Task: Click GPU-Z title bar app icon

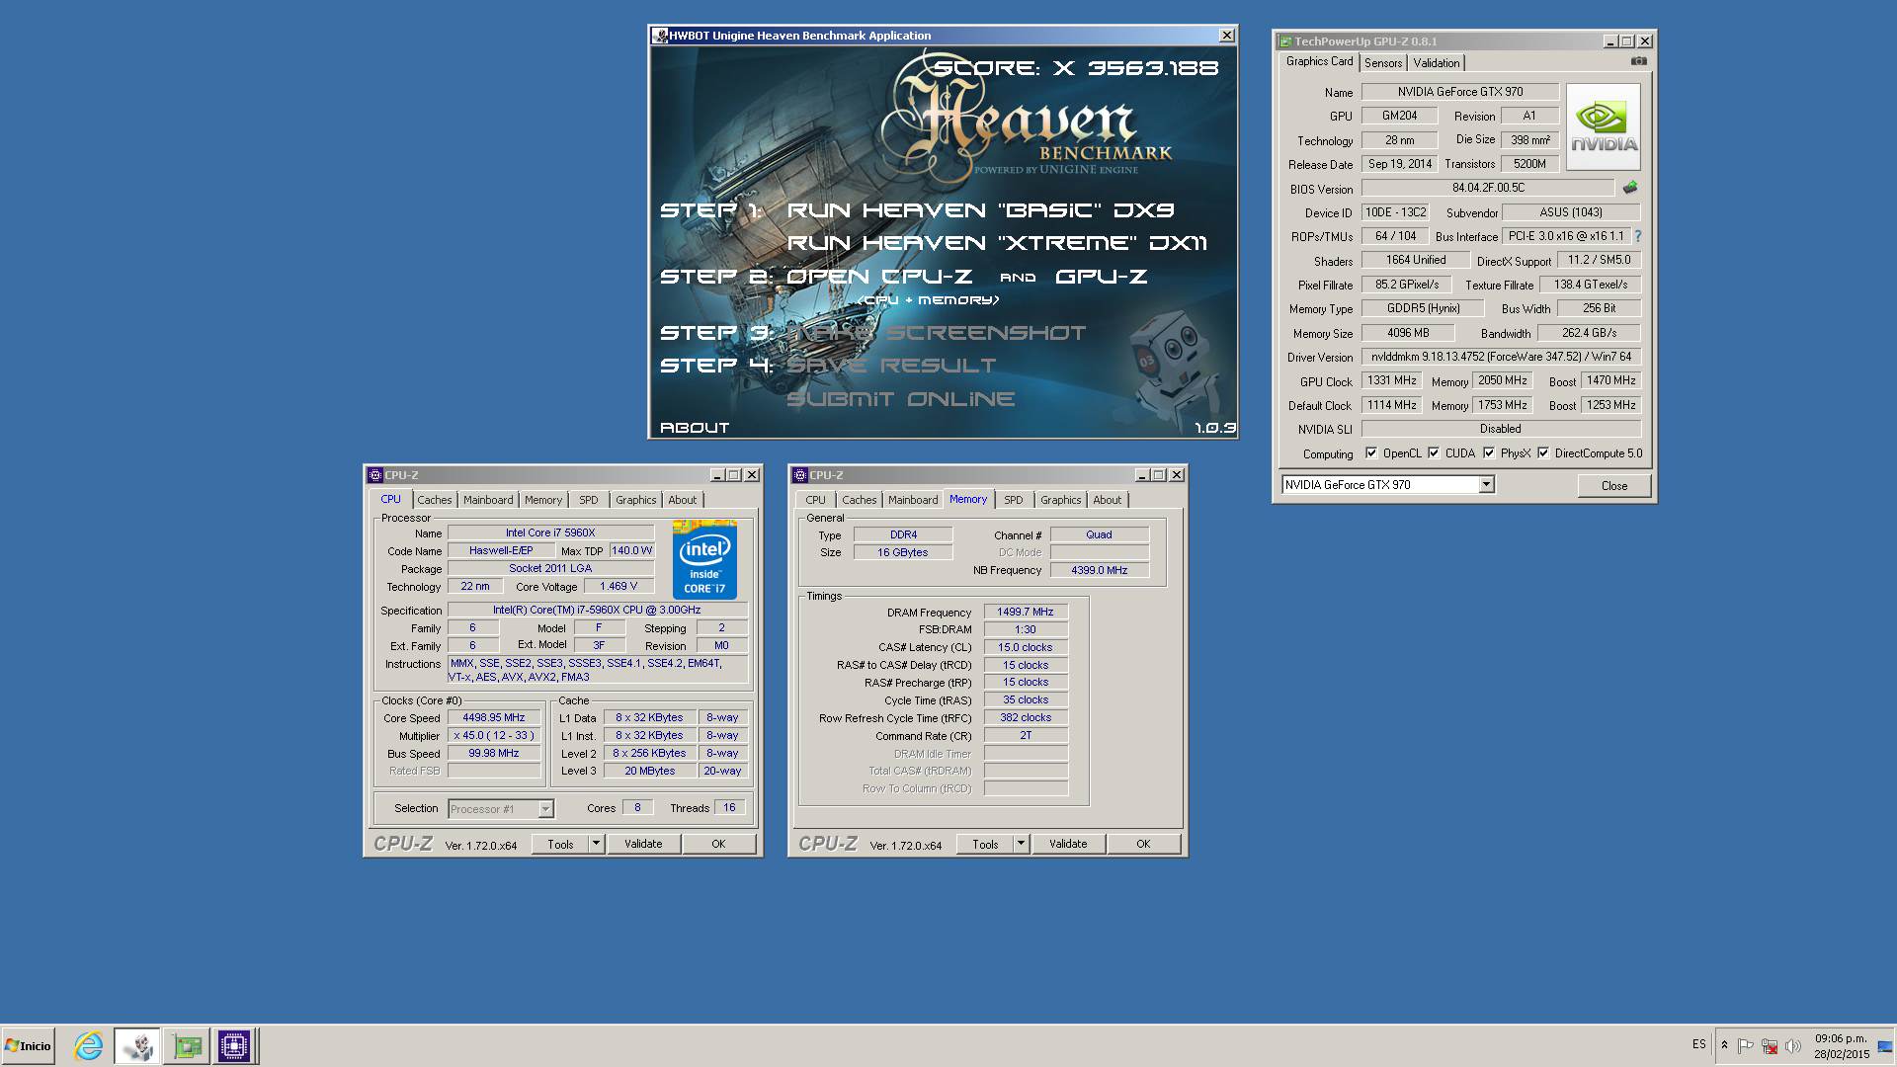Action: click(1284, 41)
